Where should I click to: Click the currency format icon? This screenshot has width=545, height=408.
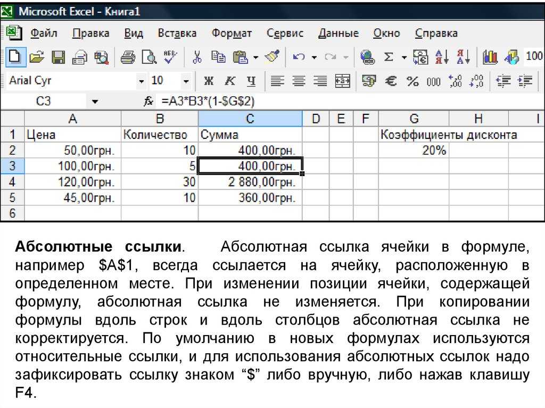(x=369, y=81)
